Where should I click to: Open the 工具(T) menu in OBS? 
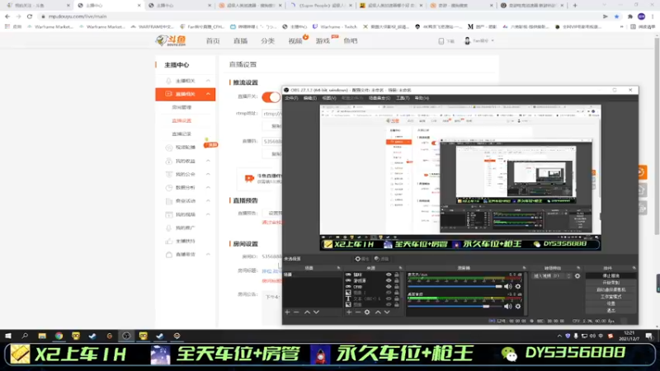click(403, 98)
